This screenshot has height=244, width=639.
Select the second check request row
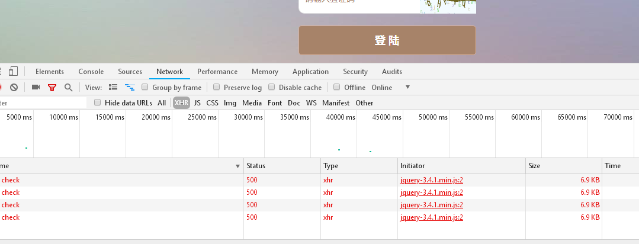tap(320, 192)
